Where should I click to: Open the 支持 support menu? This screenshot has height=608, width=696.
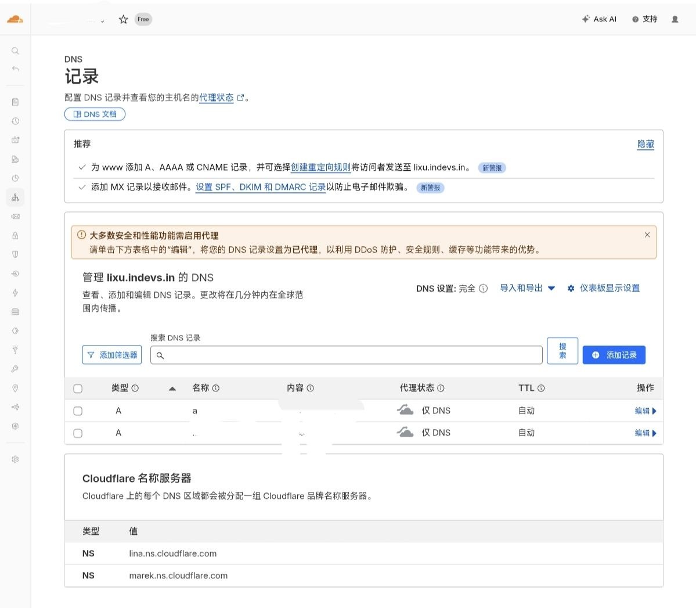coord(644,19)
